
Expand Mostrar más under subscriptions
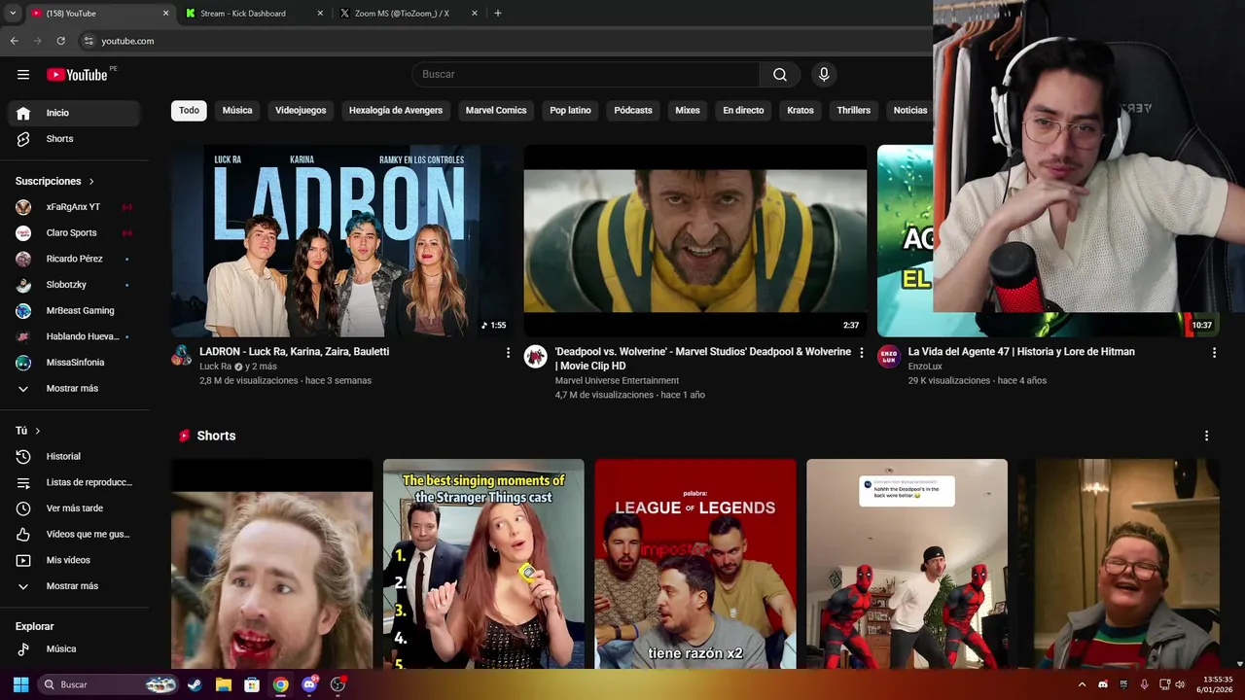tap(75, 388)
